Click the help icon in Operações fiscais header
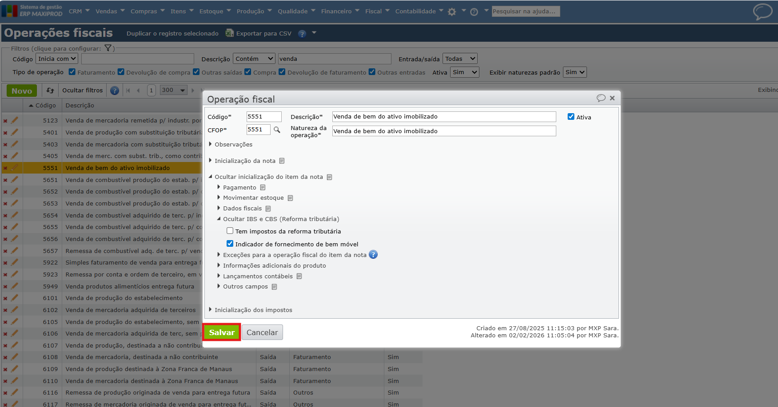Viewport: 778px width, 407px height. [302, 34]
